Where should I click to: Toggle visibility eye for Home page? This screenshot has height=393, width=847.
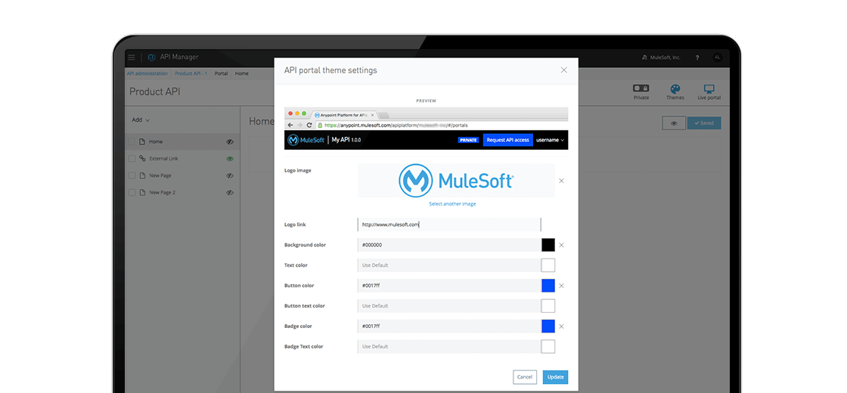point(230,142)
